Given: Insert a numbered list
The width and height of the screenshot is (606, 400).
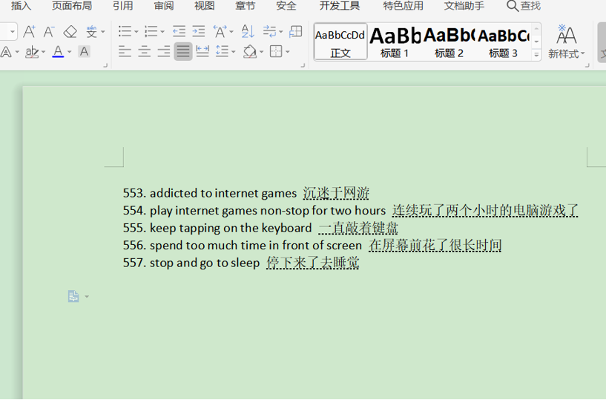Looking at the screenshot, I should pyautogui.click(x=151, y=31).
